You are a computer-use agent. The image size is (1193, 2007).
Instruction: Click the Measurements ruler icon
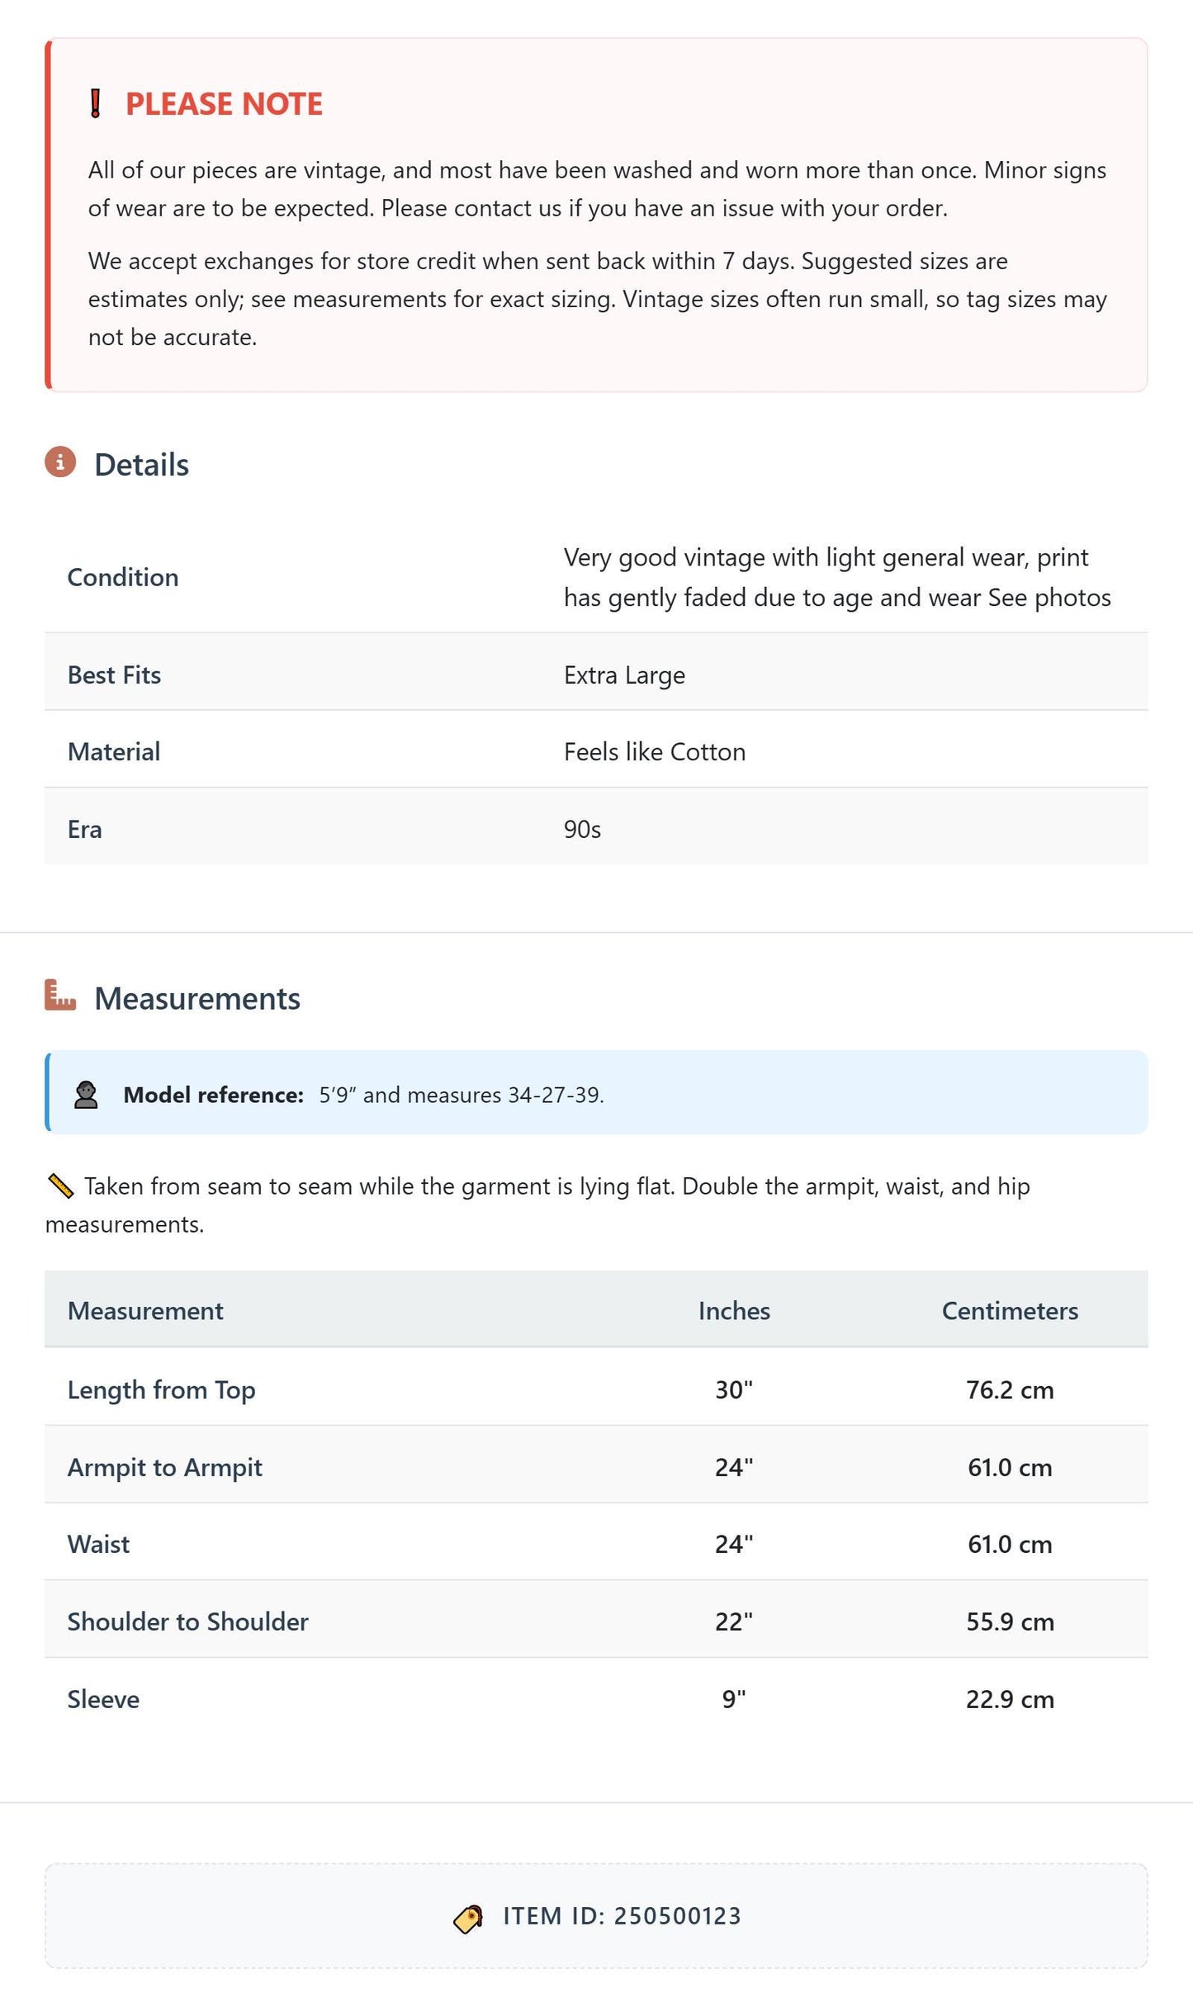(60, 996)
